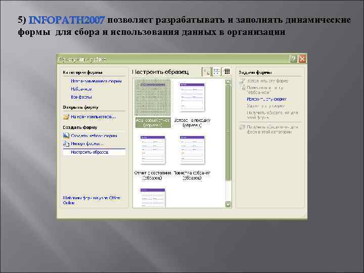
Task: Select the Повестка собрания sample thumbnail
Action: [192, 150]
